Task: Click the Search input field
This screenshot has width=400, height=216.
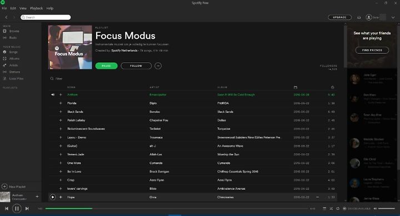Action: [46, 17]
